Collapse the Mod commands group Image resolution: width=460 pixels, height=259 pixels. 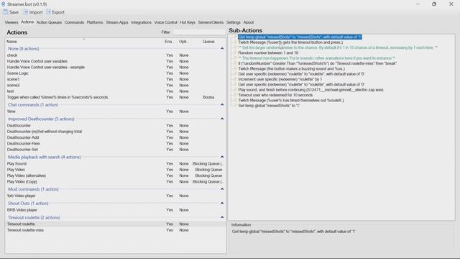(x=222, y=188)
